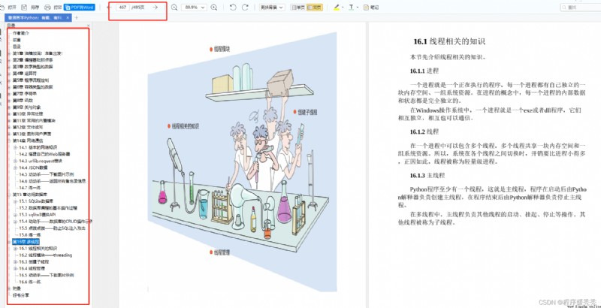This screenshot has width=601, height=308.
Task: Select 目录 entry in the outline tree
Action: (x=17, y=47)
